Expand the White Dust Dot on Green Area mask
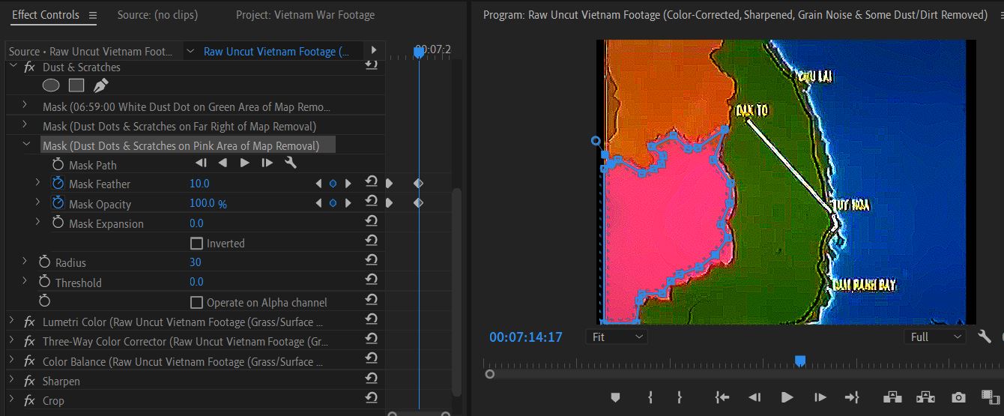Image resolution: width=1004 pixels, height=416 pixels. [25, 105]
